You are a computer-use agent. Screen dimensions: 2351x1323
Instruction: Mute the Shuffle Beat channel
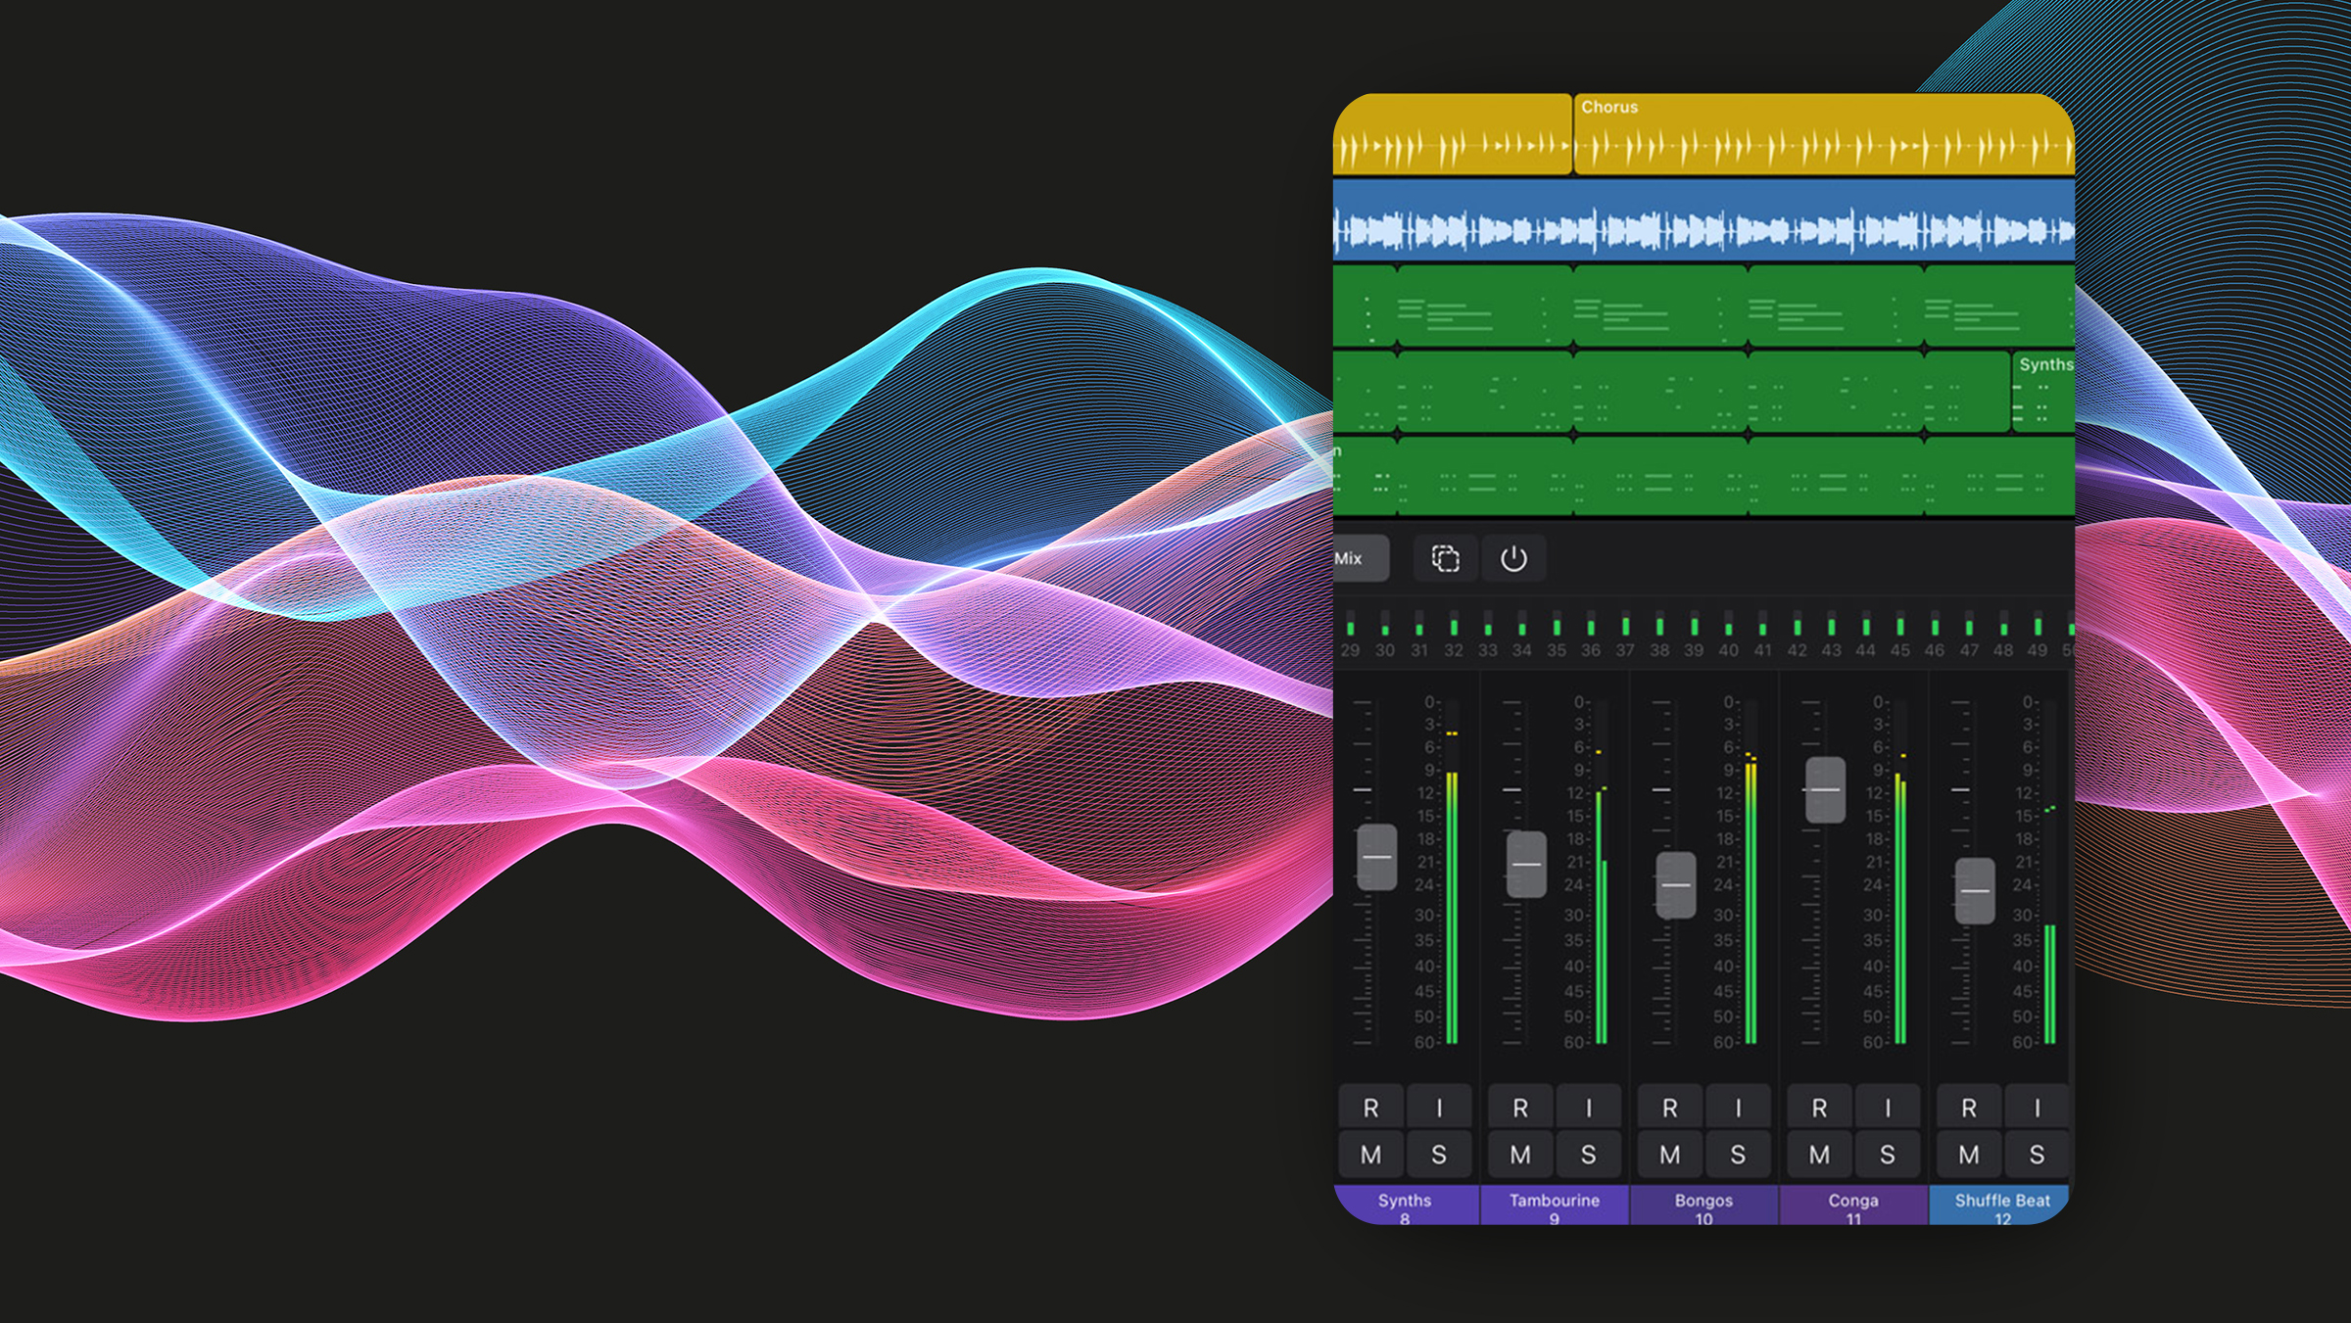[x=1968, y=1155]
